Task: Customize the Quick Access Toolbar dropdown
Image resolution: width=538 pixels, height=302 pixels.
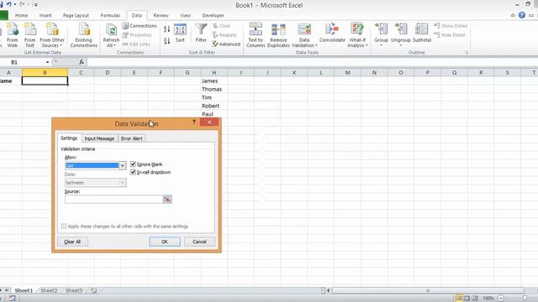Action: 35,5
